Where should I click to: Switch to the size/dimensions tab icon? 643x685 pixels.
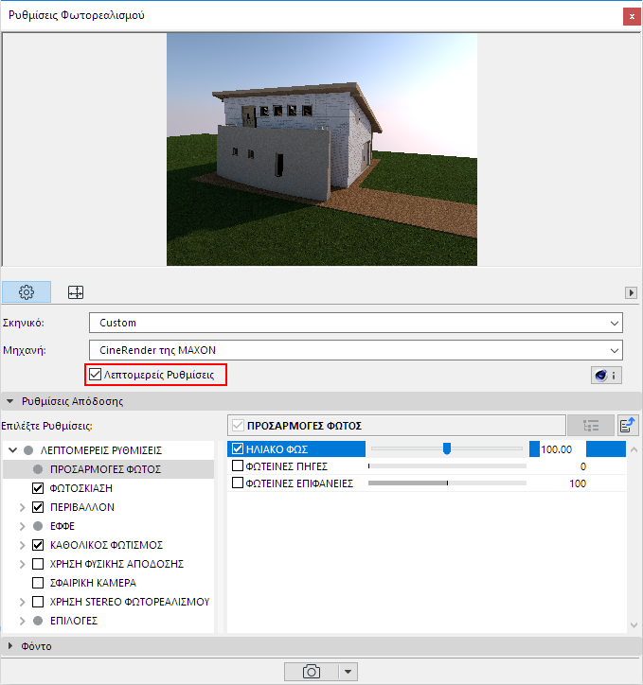coord(76,292)
